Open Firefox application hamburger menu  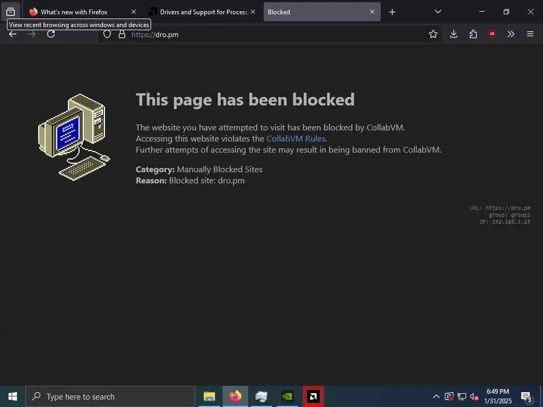(x=530, y=34)
